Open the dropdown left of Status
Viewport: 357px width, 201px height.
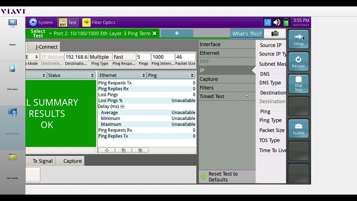coord(36,75)
